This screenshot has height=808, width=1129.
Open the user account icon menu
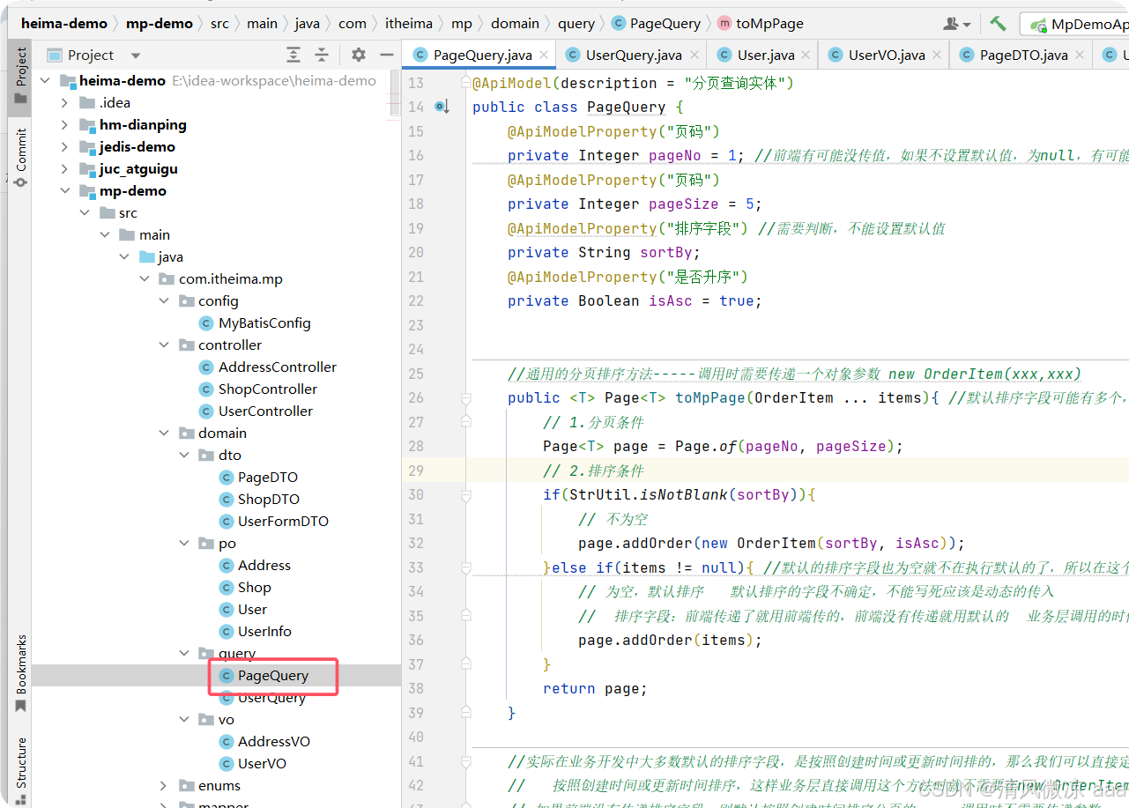coord(956,24)
